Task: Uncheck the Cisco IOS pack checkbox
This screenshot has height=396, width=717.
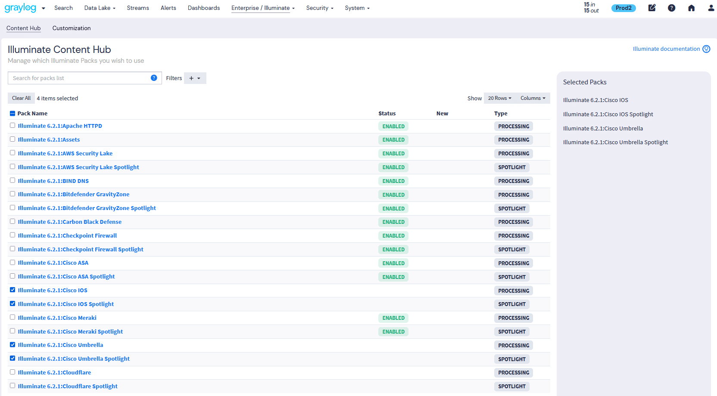Action: [x=12, y=290]
